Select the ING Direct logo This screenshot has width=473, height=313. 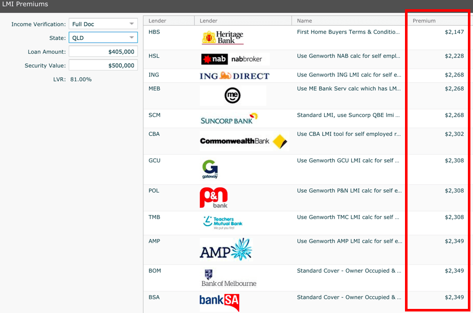pyautogui.click(x=234, y=76)
